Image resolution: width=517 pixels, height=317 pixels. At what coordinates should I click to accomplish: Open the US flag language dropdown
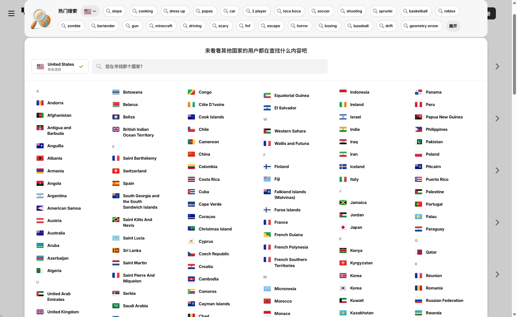point(90,11)
